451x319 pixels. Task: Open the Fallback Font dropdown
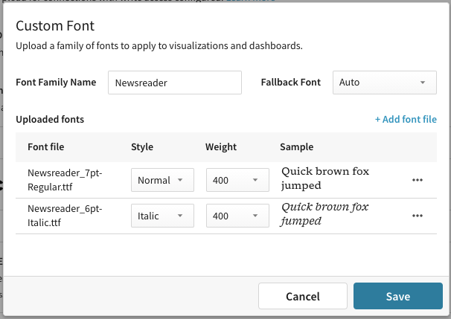[385, 83]
